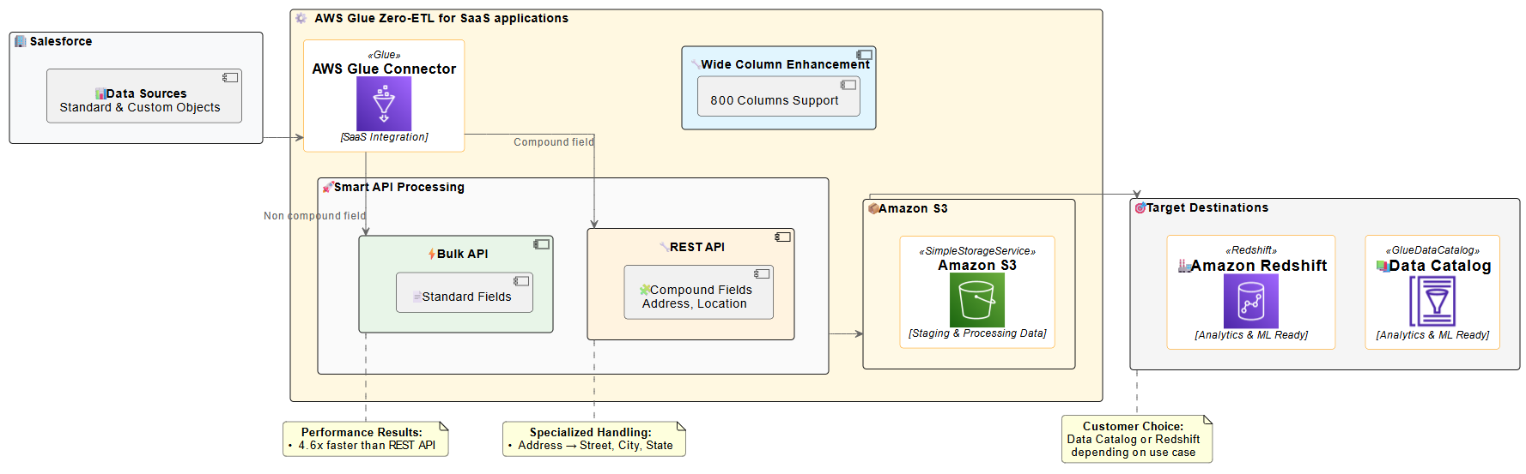Click AWS Glue Zero-ETL for SaaS applications title

(441, 18)
